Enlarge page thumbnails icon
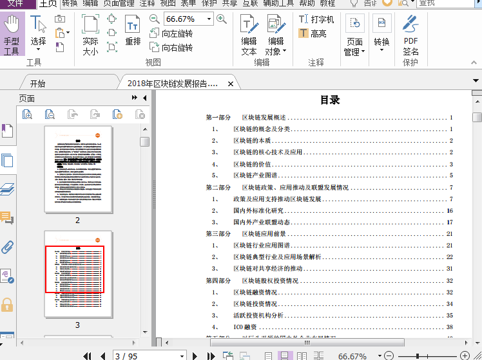 pyautogui.click(x=27, y=114)
